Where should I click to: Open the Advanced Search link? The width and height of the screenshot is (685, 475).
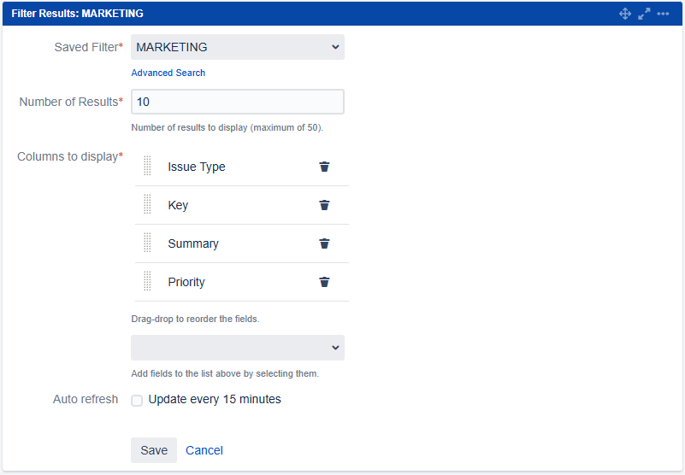tap(168, 73)
